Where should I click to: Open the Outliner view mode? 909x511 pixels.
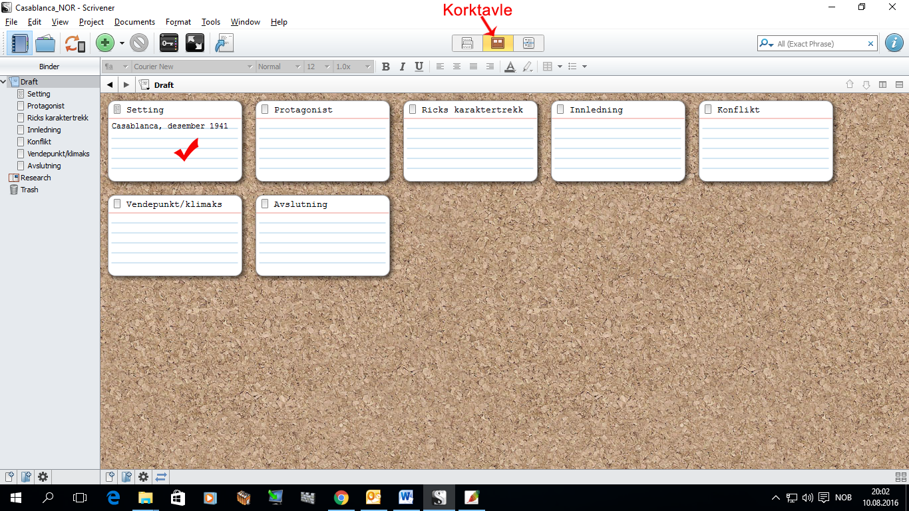click(x=528, y=43)
